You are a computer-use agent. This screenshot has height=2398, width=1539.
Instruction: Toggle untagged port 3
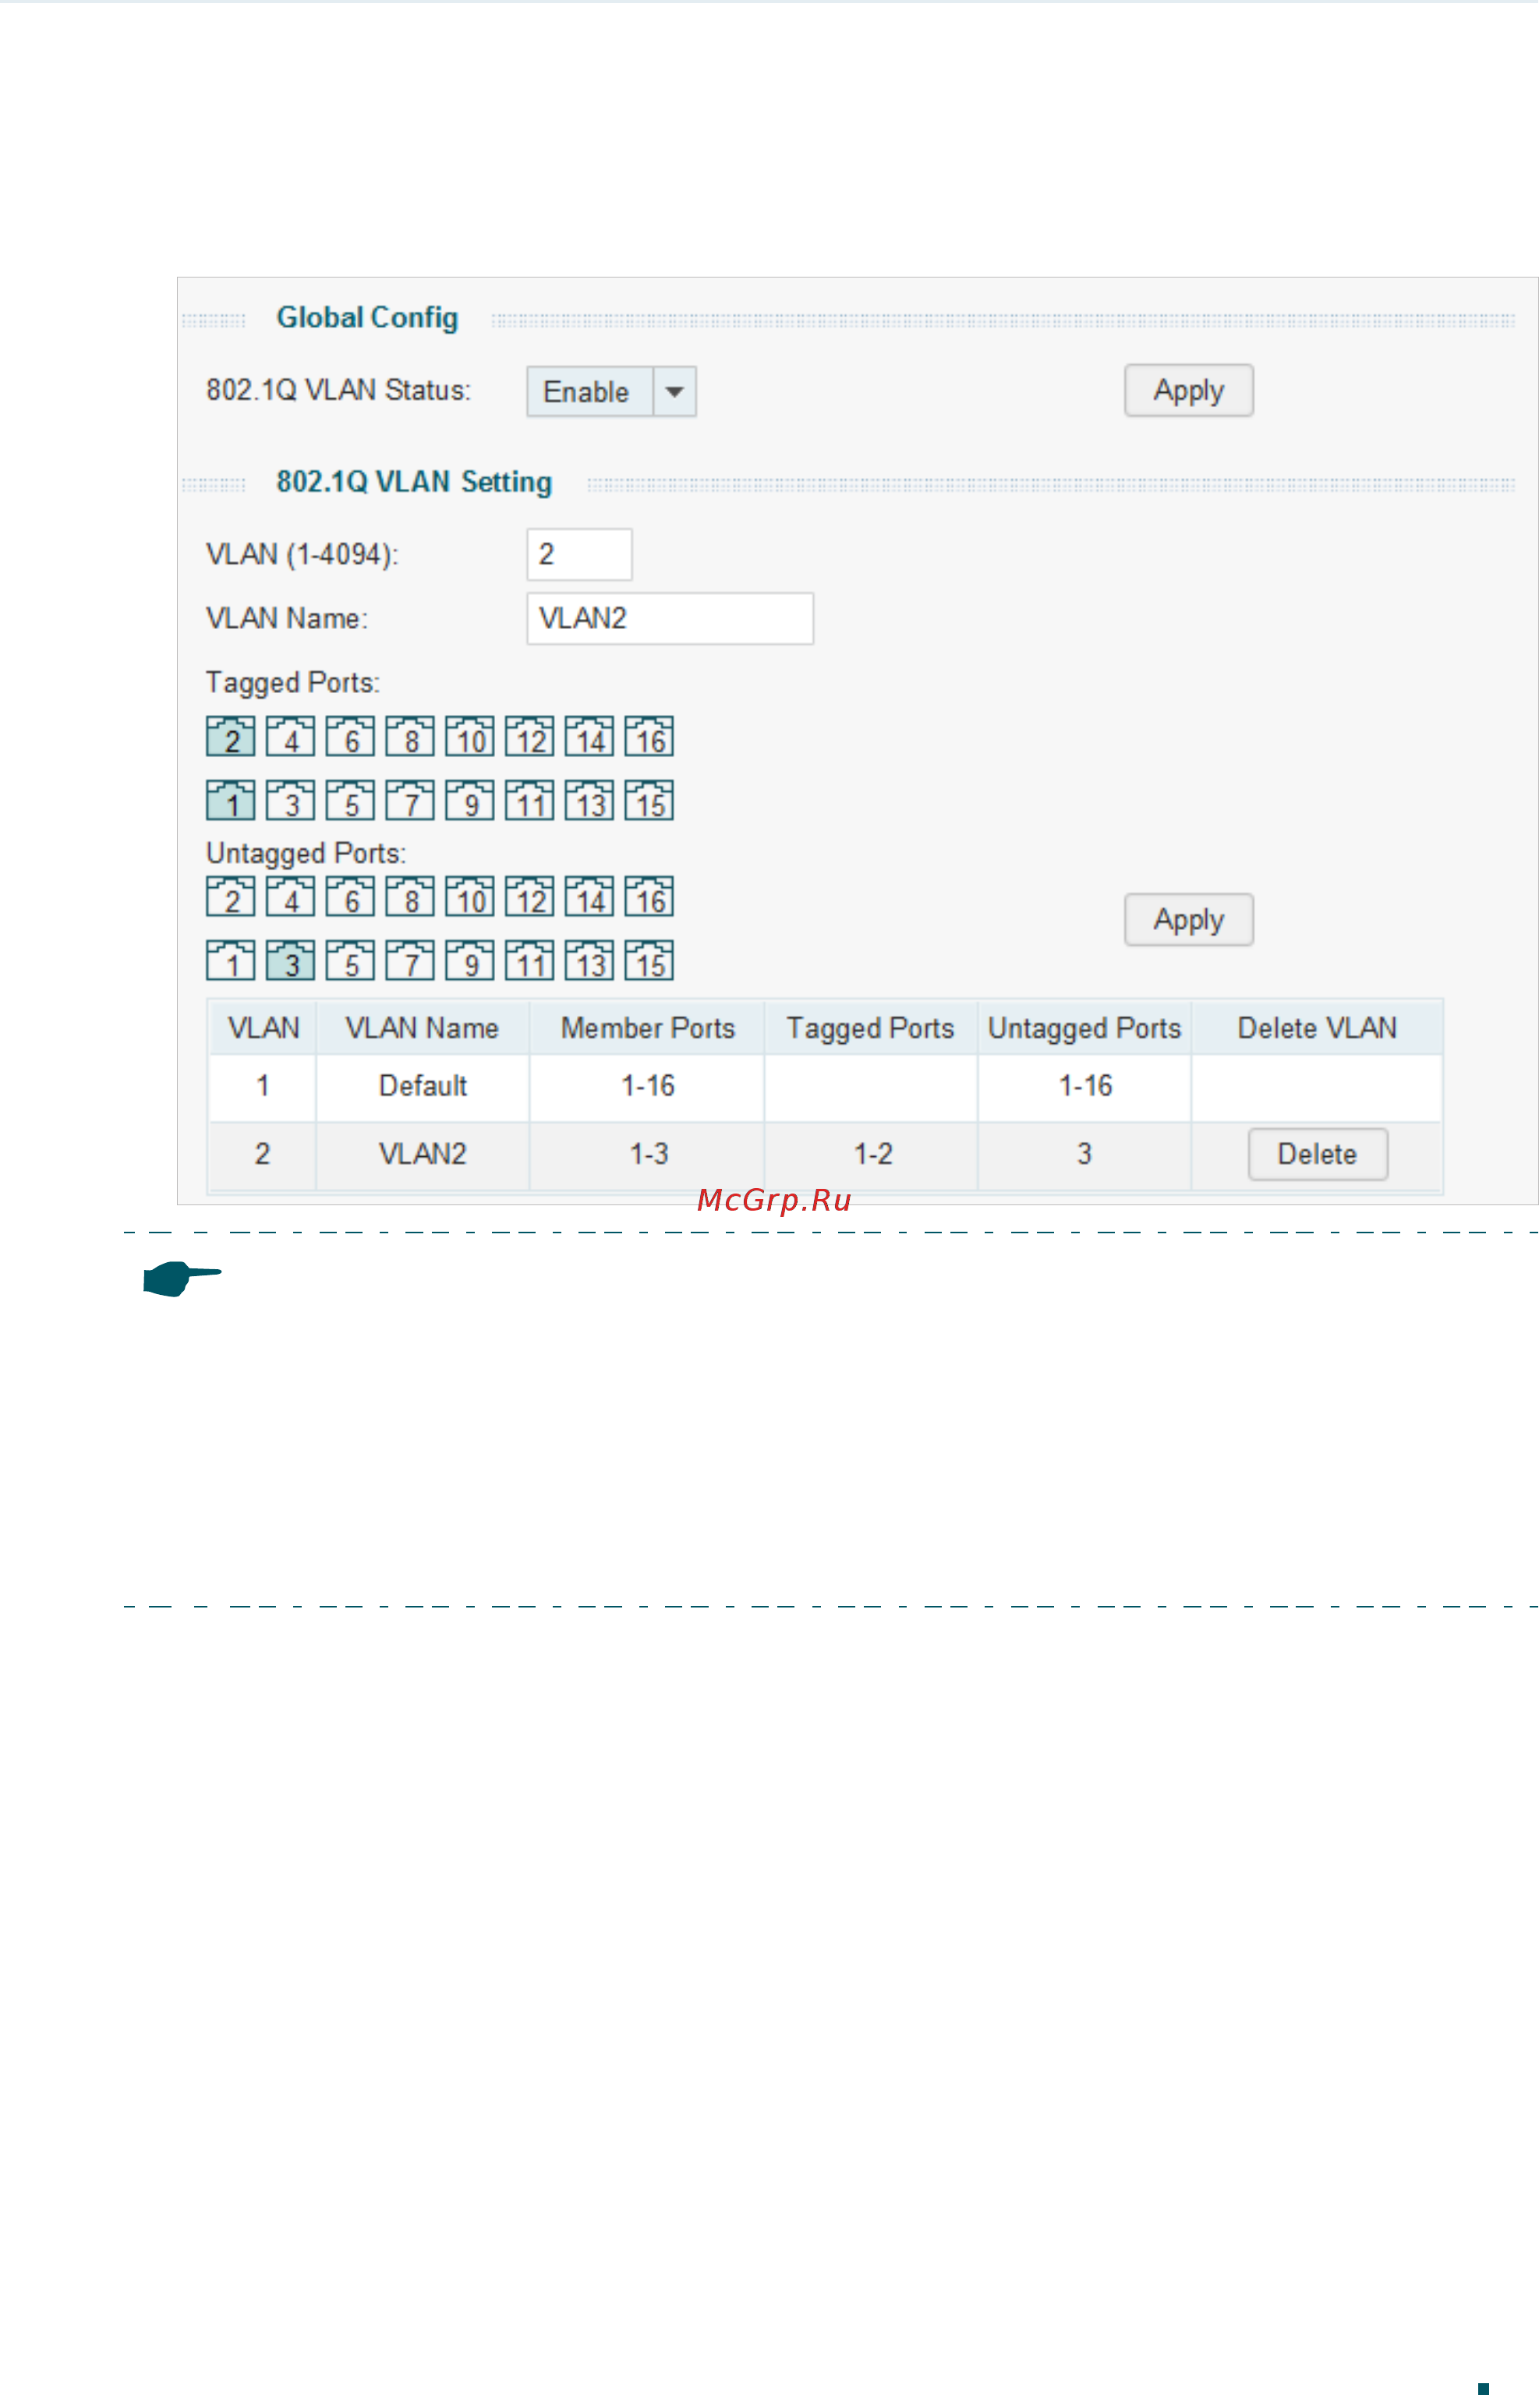click(x=291, y=960)
